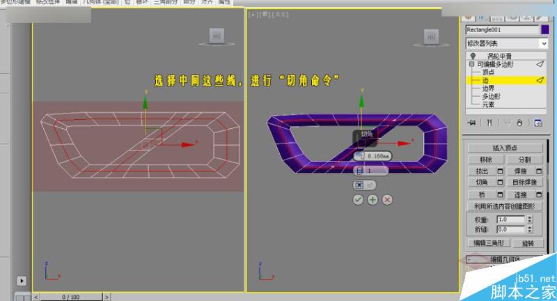557x301 pixels.
Task: Click the chamfer amount field 8.168mm
Action: pyautogui.click(x=373, y=156)
